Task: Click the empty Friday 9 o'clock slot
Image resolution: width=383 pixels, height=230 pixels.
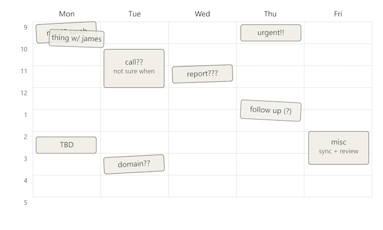Action: click(x=338, y=33)
